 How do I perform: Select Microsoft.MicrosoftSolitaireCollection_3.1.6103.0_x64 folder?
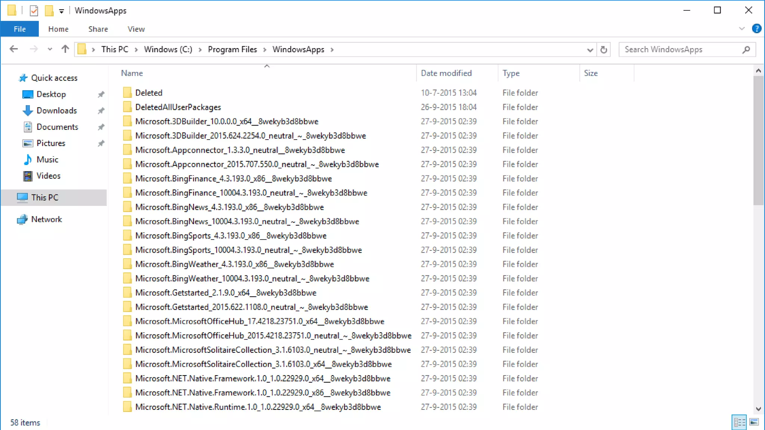[263, 364]
